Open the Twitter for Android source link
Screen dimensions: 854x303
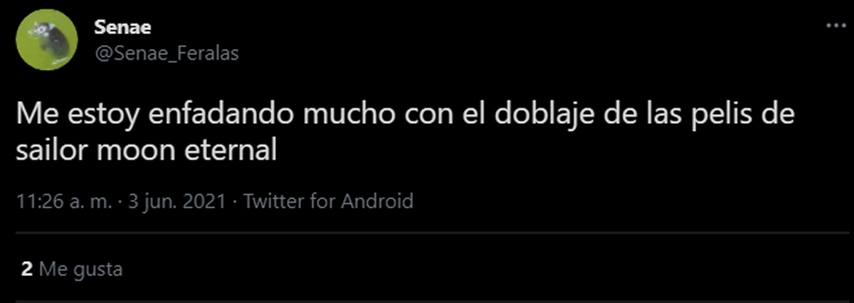328,201
